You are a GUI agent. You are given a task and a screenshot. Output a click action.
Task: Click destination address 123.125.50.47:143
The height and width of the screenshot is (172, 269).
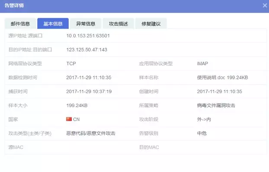[86, 50]
